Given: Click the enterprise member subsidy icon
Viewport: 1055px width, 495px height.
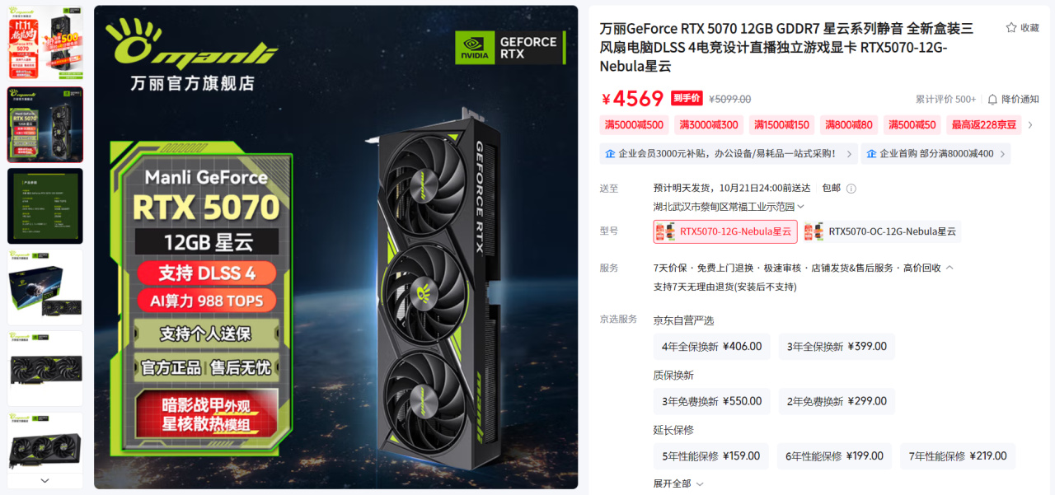Looking at the screenshot, I should [x=610, y=154].
